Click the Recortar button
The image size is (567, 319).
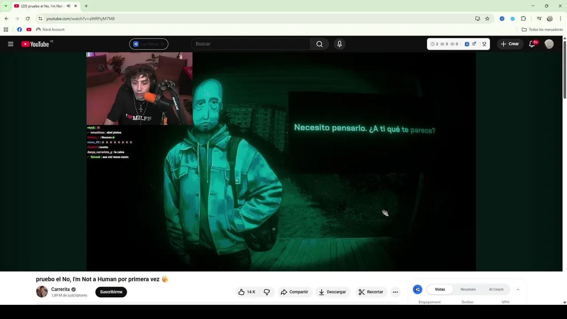click(371, 292)
